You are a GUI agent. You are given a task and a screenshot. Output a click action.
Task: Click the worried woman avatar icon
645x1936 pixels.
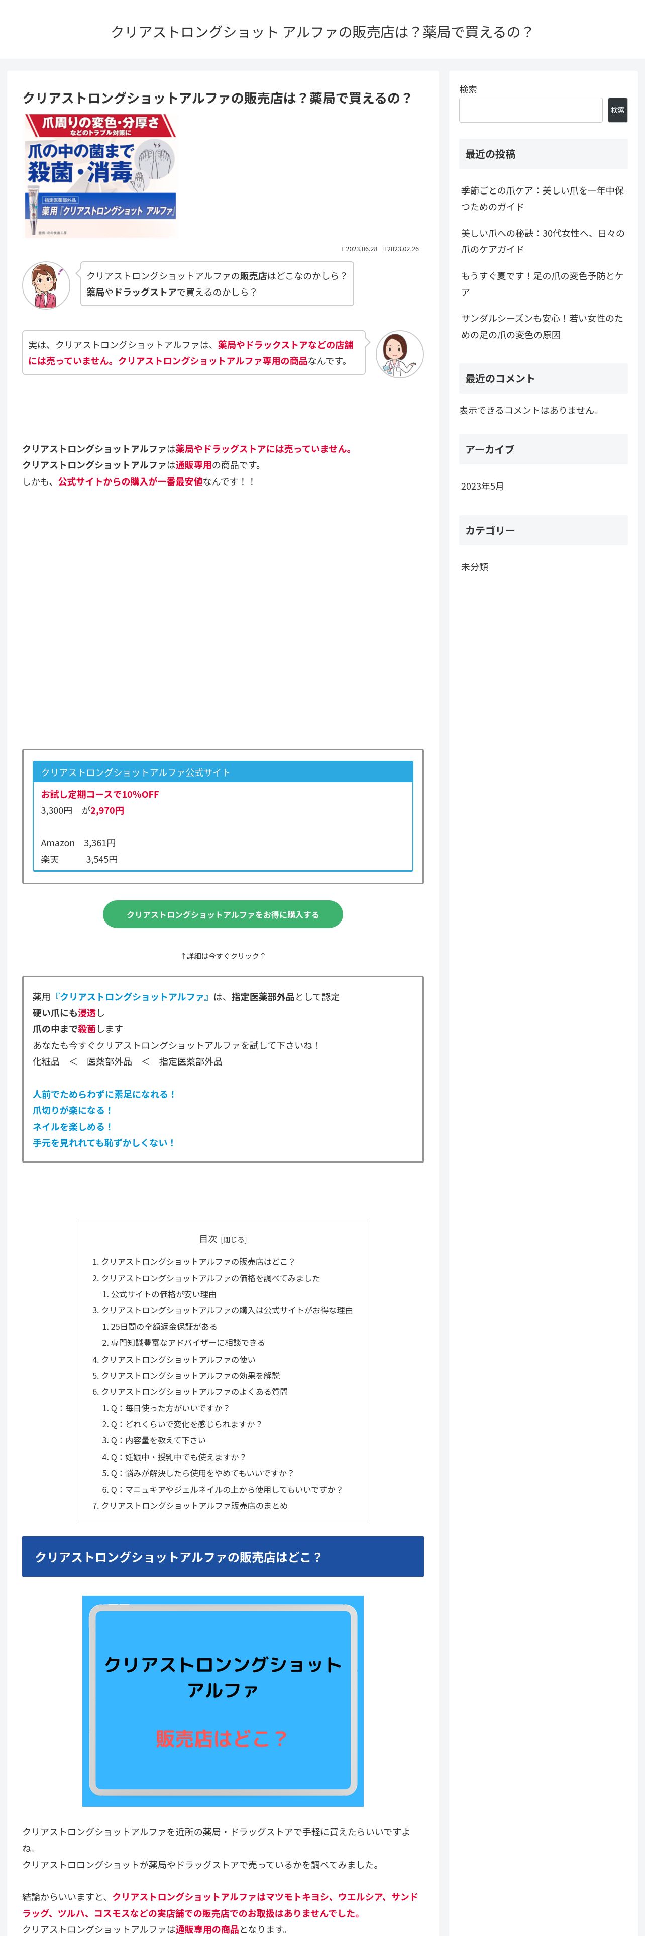tap(47, 285)
